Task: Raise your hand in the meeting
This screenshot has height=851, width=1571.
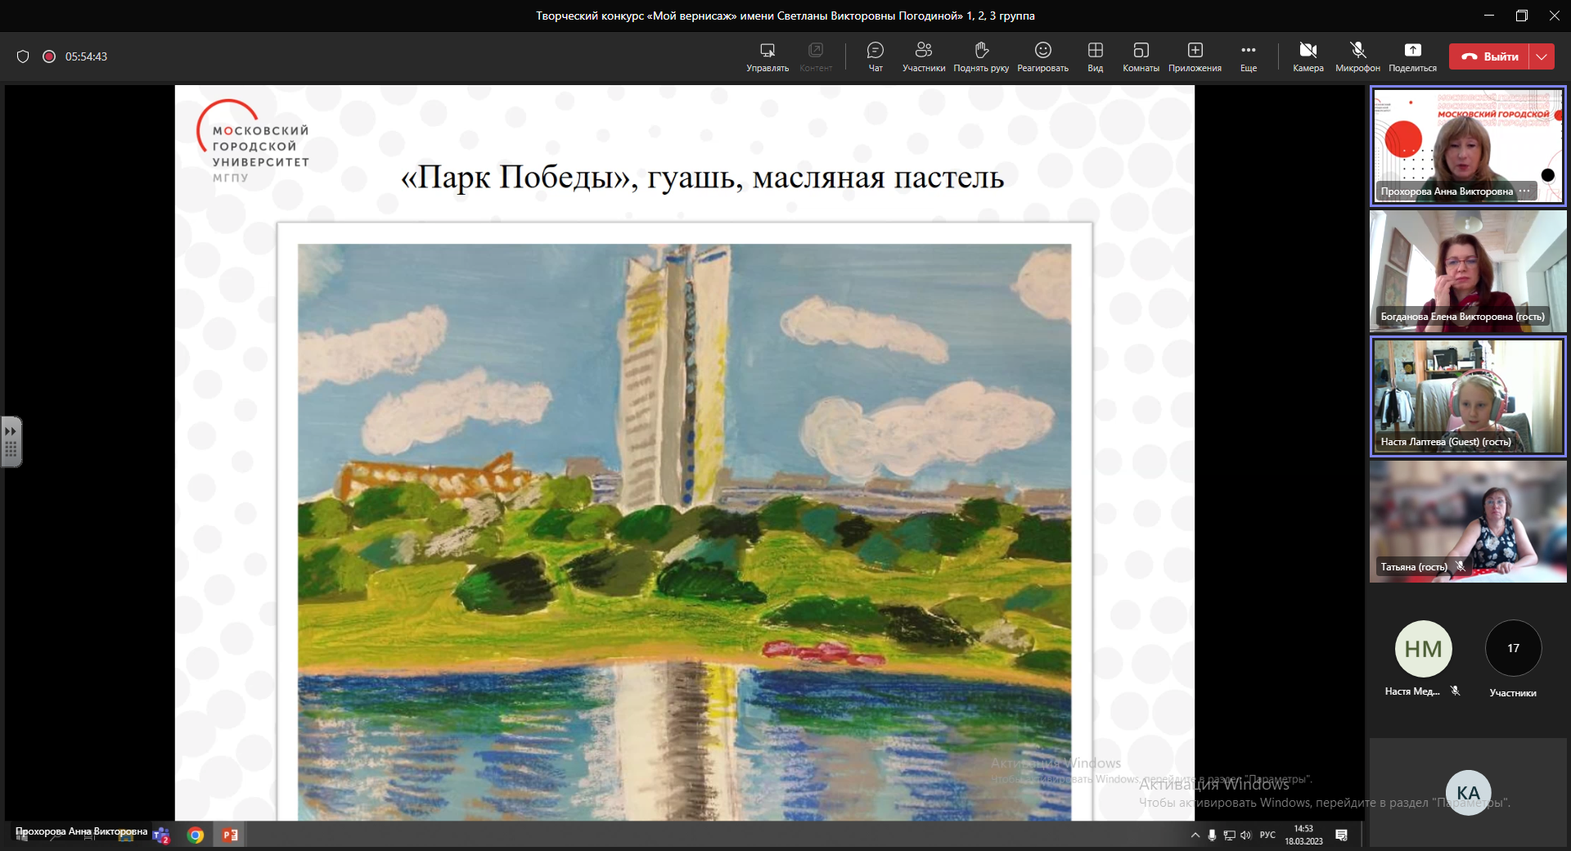Action: pos(980,56)
